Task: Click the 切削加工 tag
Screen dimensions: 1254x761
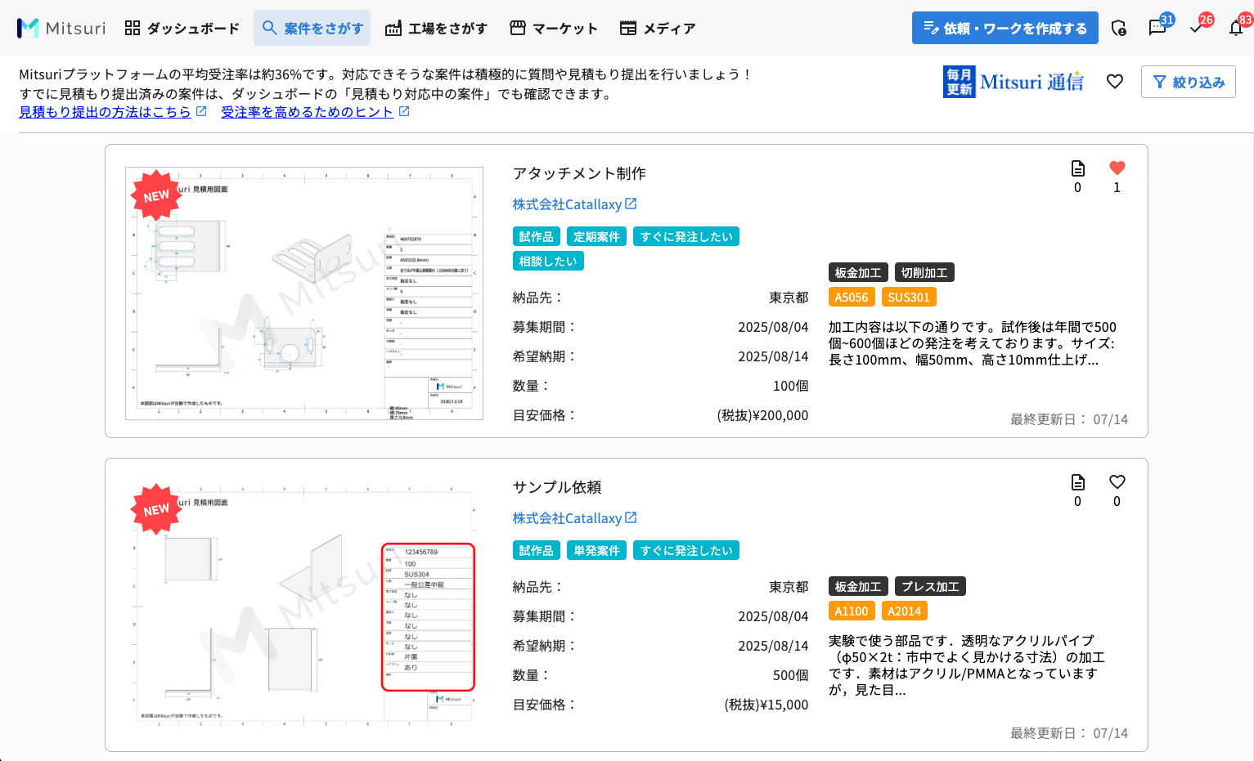Action: coord(924,273)
